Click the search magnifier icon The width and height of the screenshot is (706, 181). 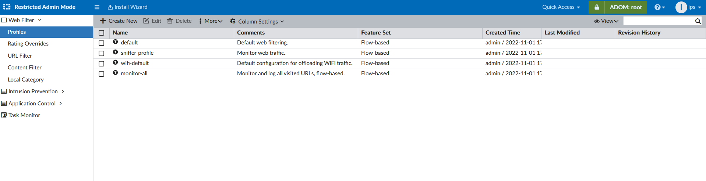[x=698, y=21]
